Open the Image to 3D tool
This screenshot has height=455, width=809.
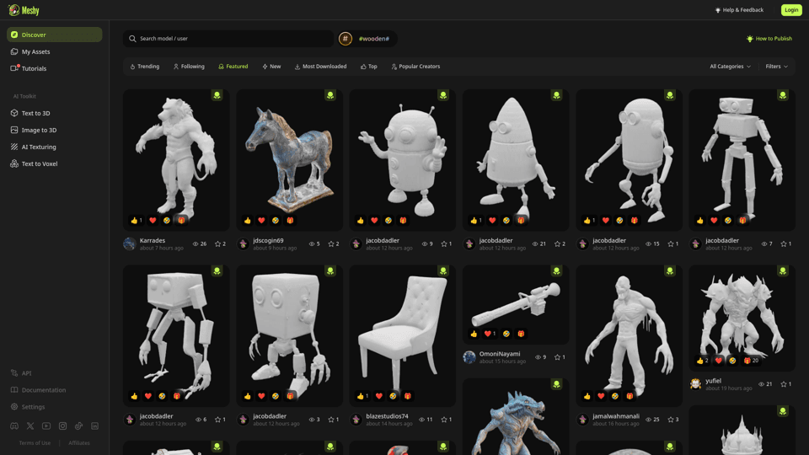coord(54,130)
